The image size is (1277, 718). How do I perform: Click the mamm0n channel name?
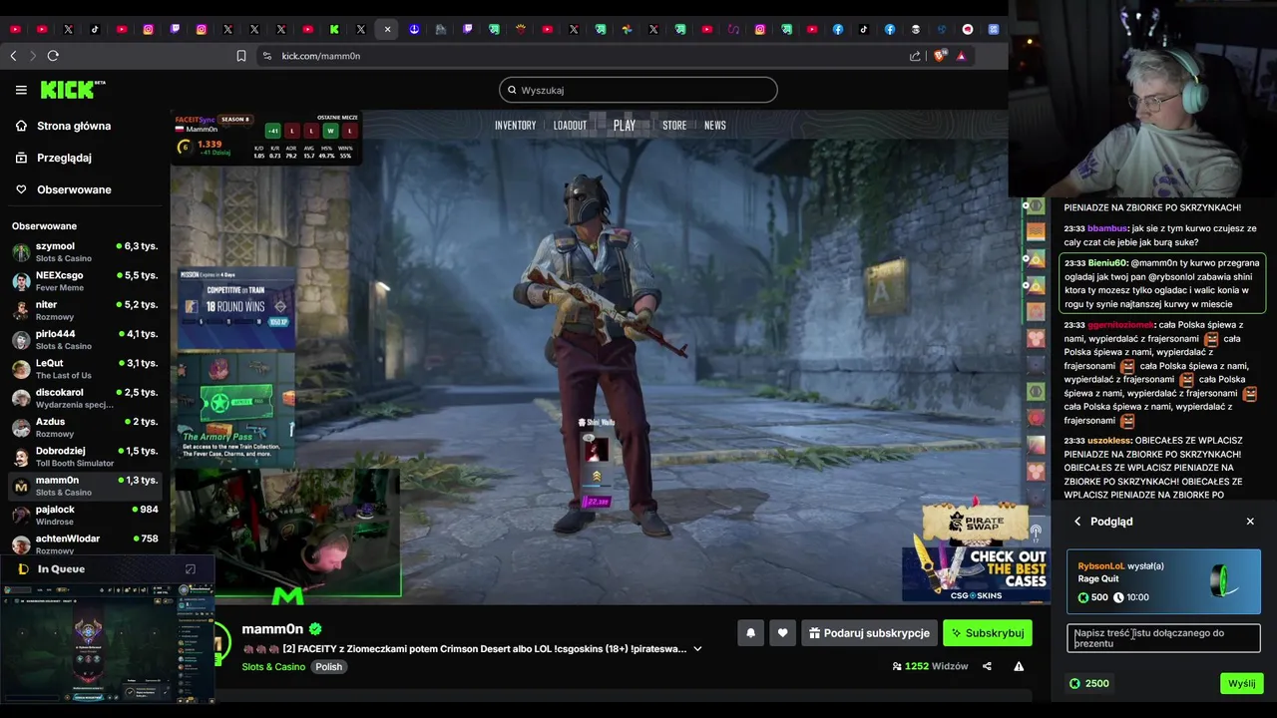[x=272, y=629]
